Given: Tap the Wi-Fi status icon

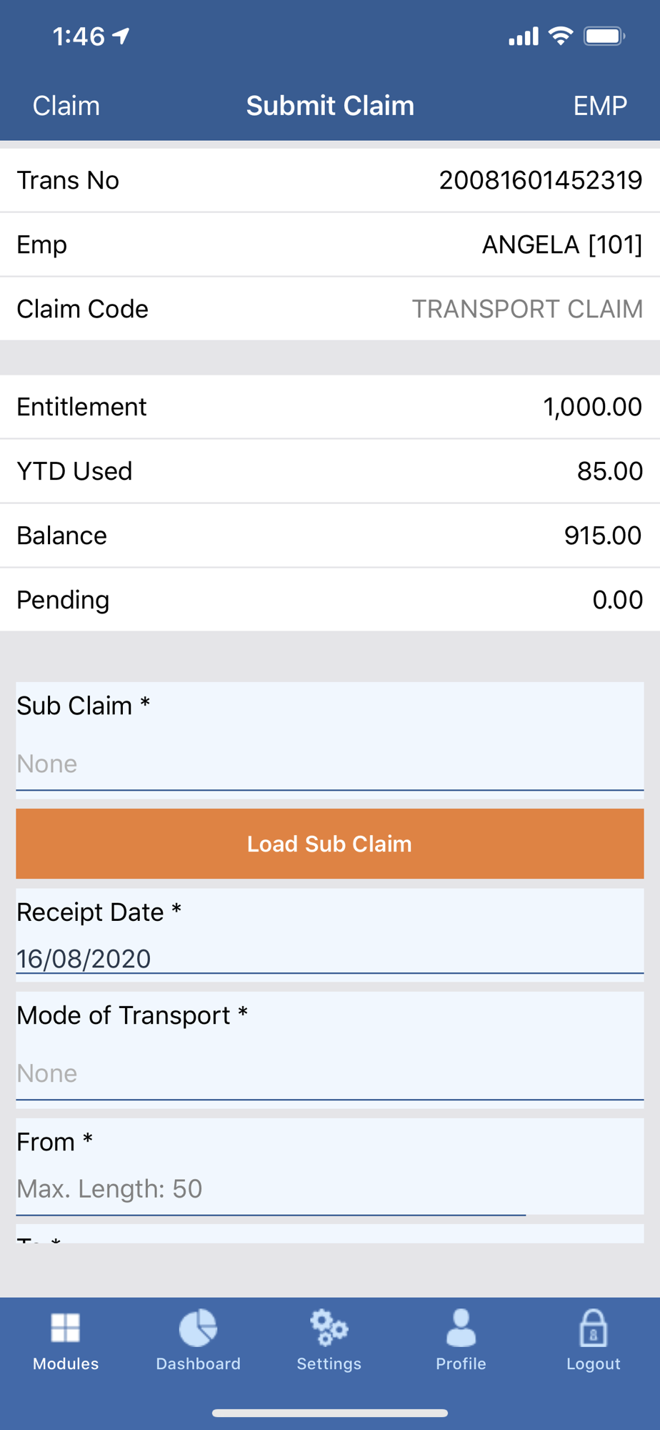Looking at the screenshot, I should pyautogui.click(x=561, y=36).
